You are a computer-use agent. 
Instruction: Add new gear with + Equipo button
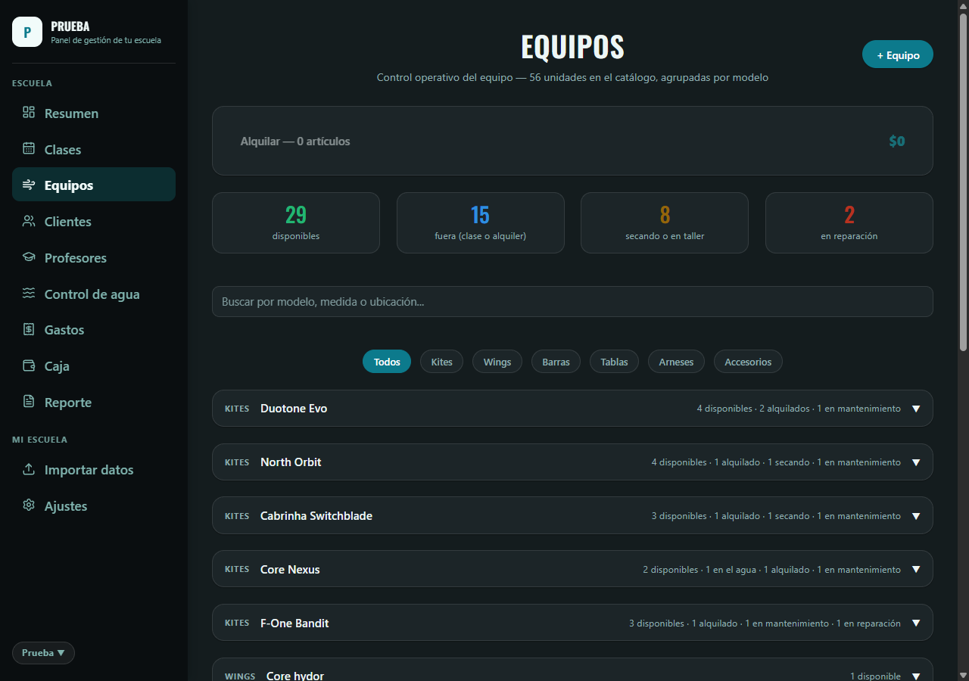898,54
